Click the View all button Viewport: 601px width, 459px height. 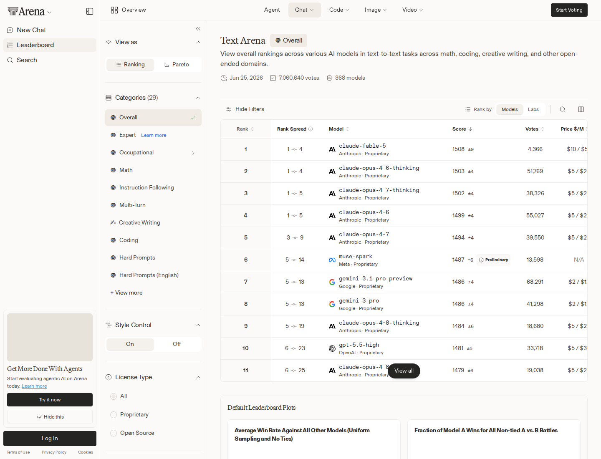pyautogui.click(x=404, y=371)
